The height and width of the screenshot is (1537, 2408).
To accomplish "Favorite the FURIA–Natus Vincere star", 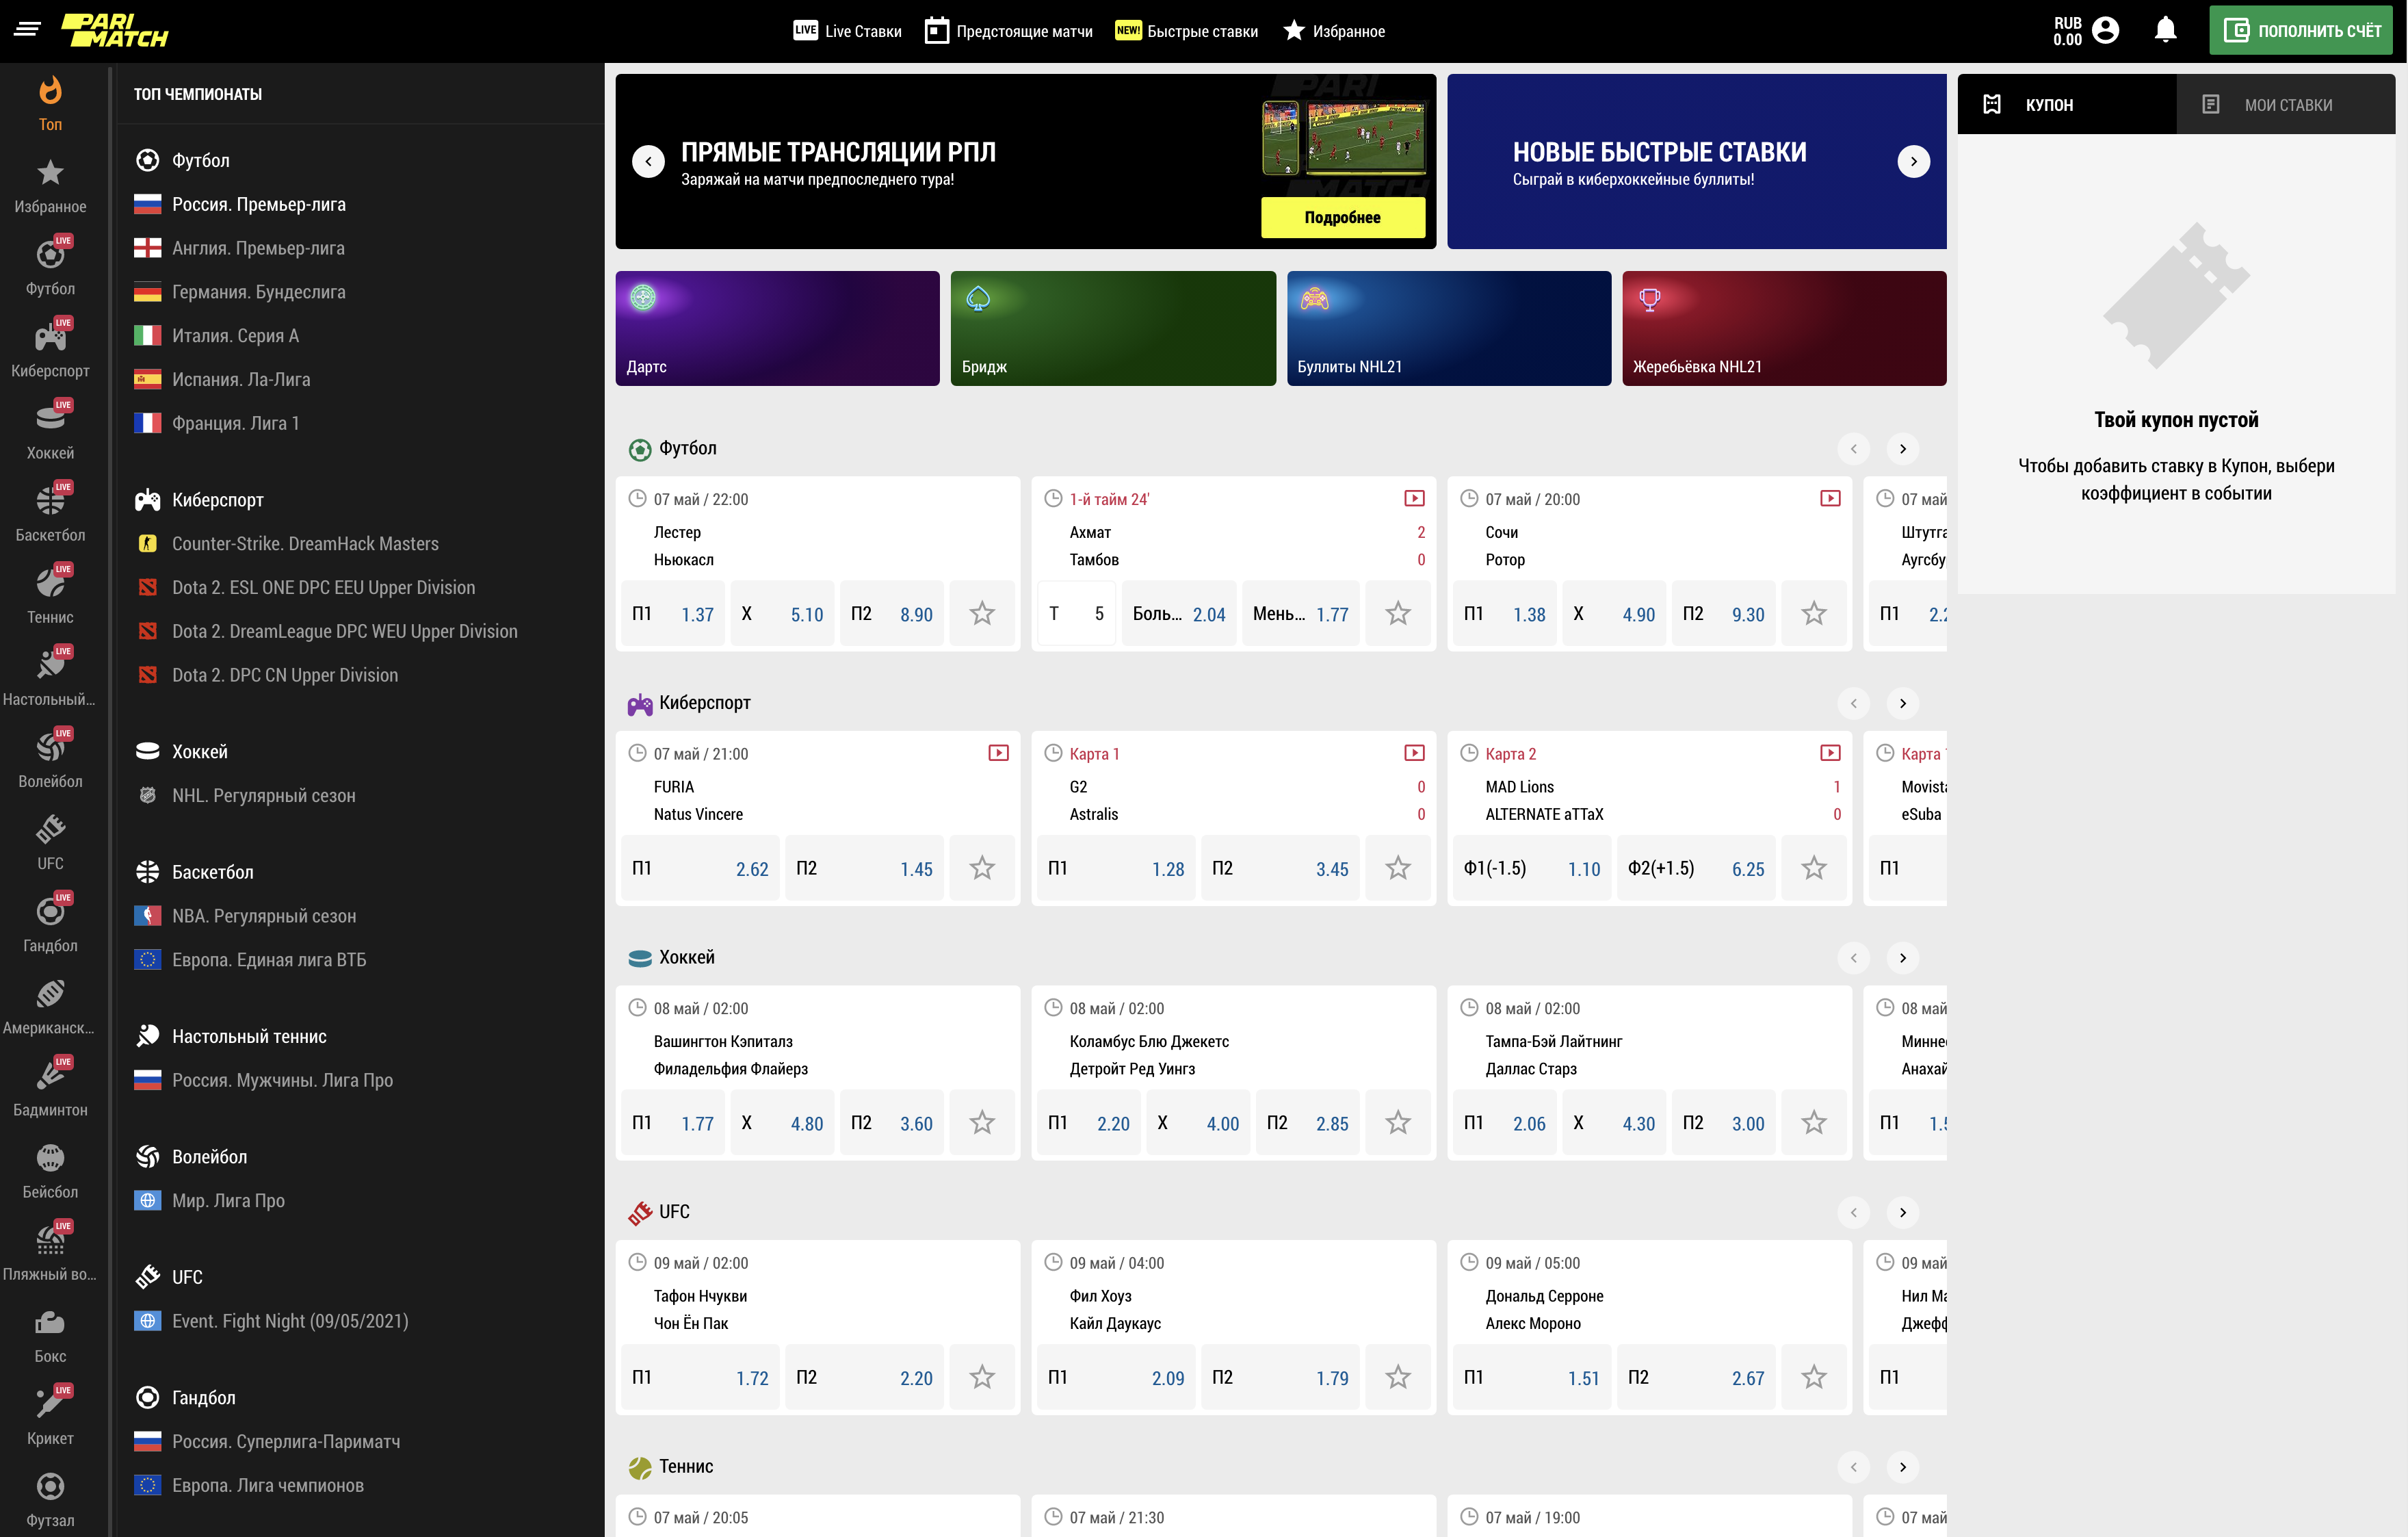I will [x=982, y=868].
